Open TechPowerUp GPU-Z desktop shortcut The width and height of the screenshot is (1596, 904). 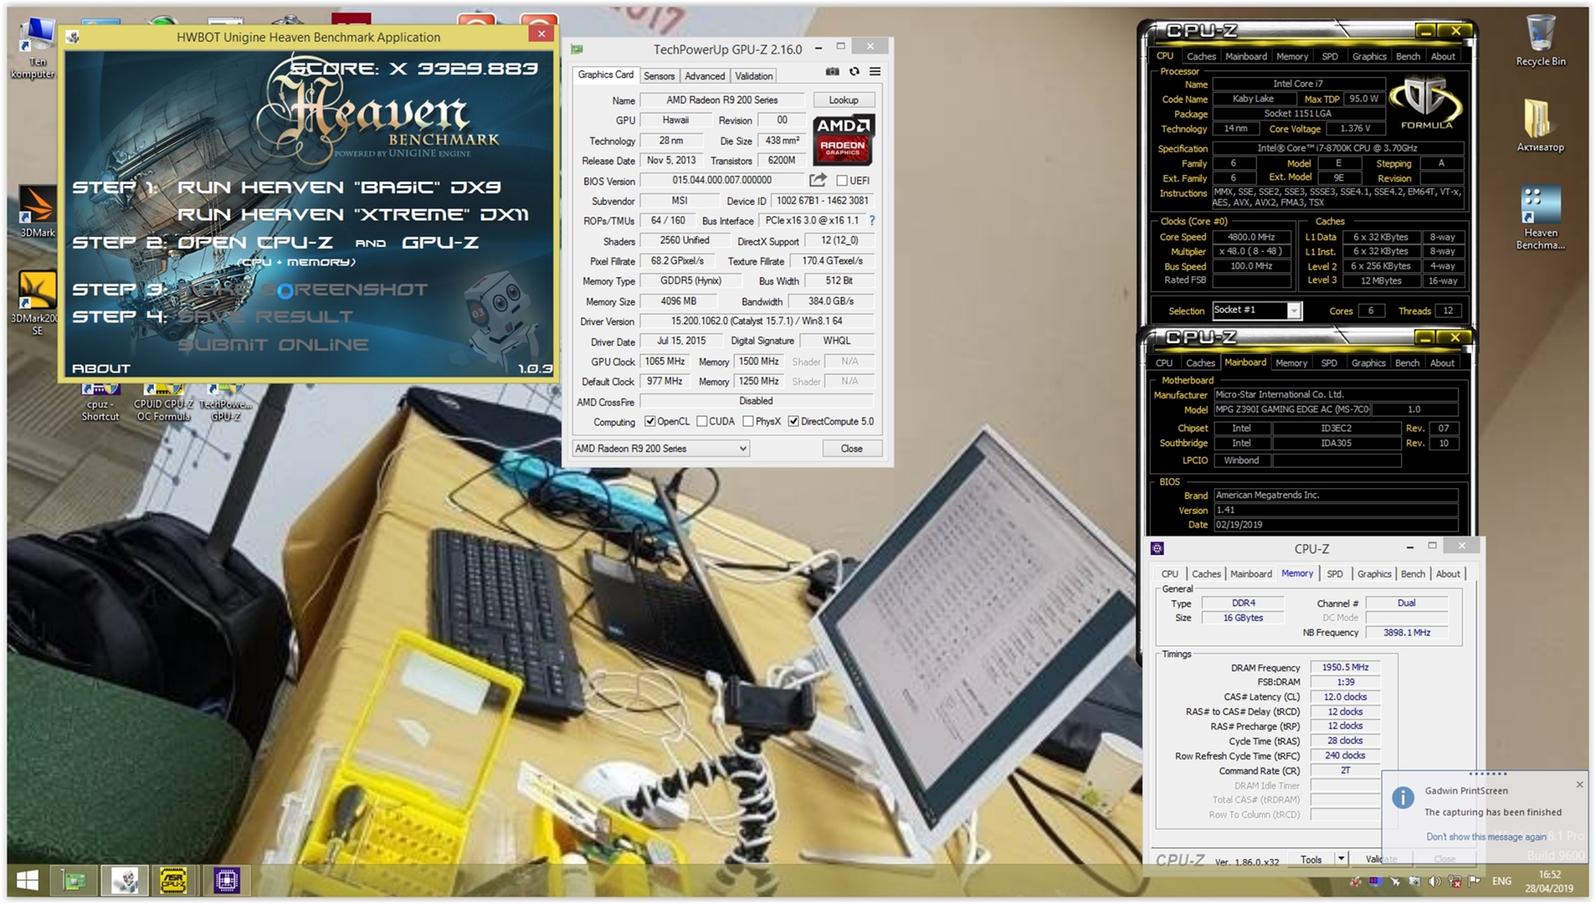coord(225,402)
